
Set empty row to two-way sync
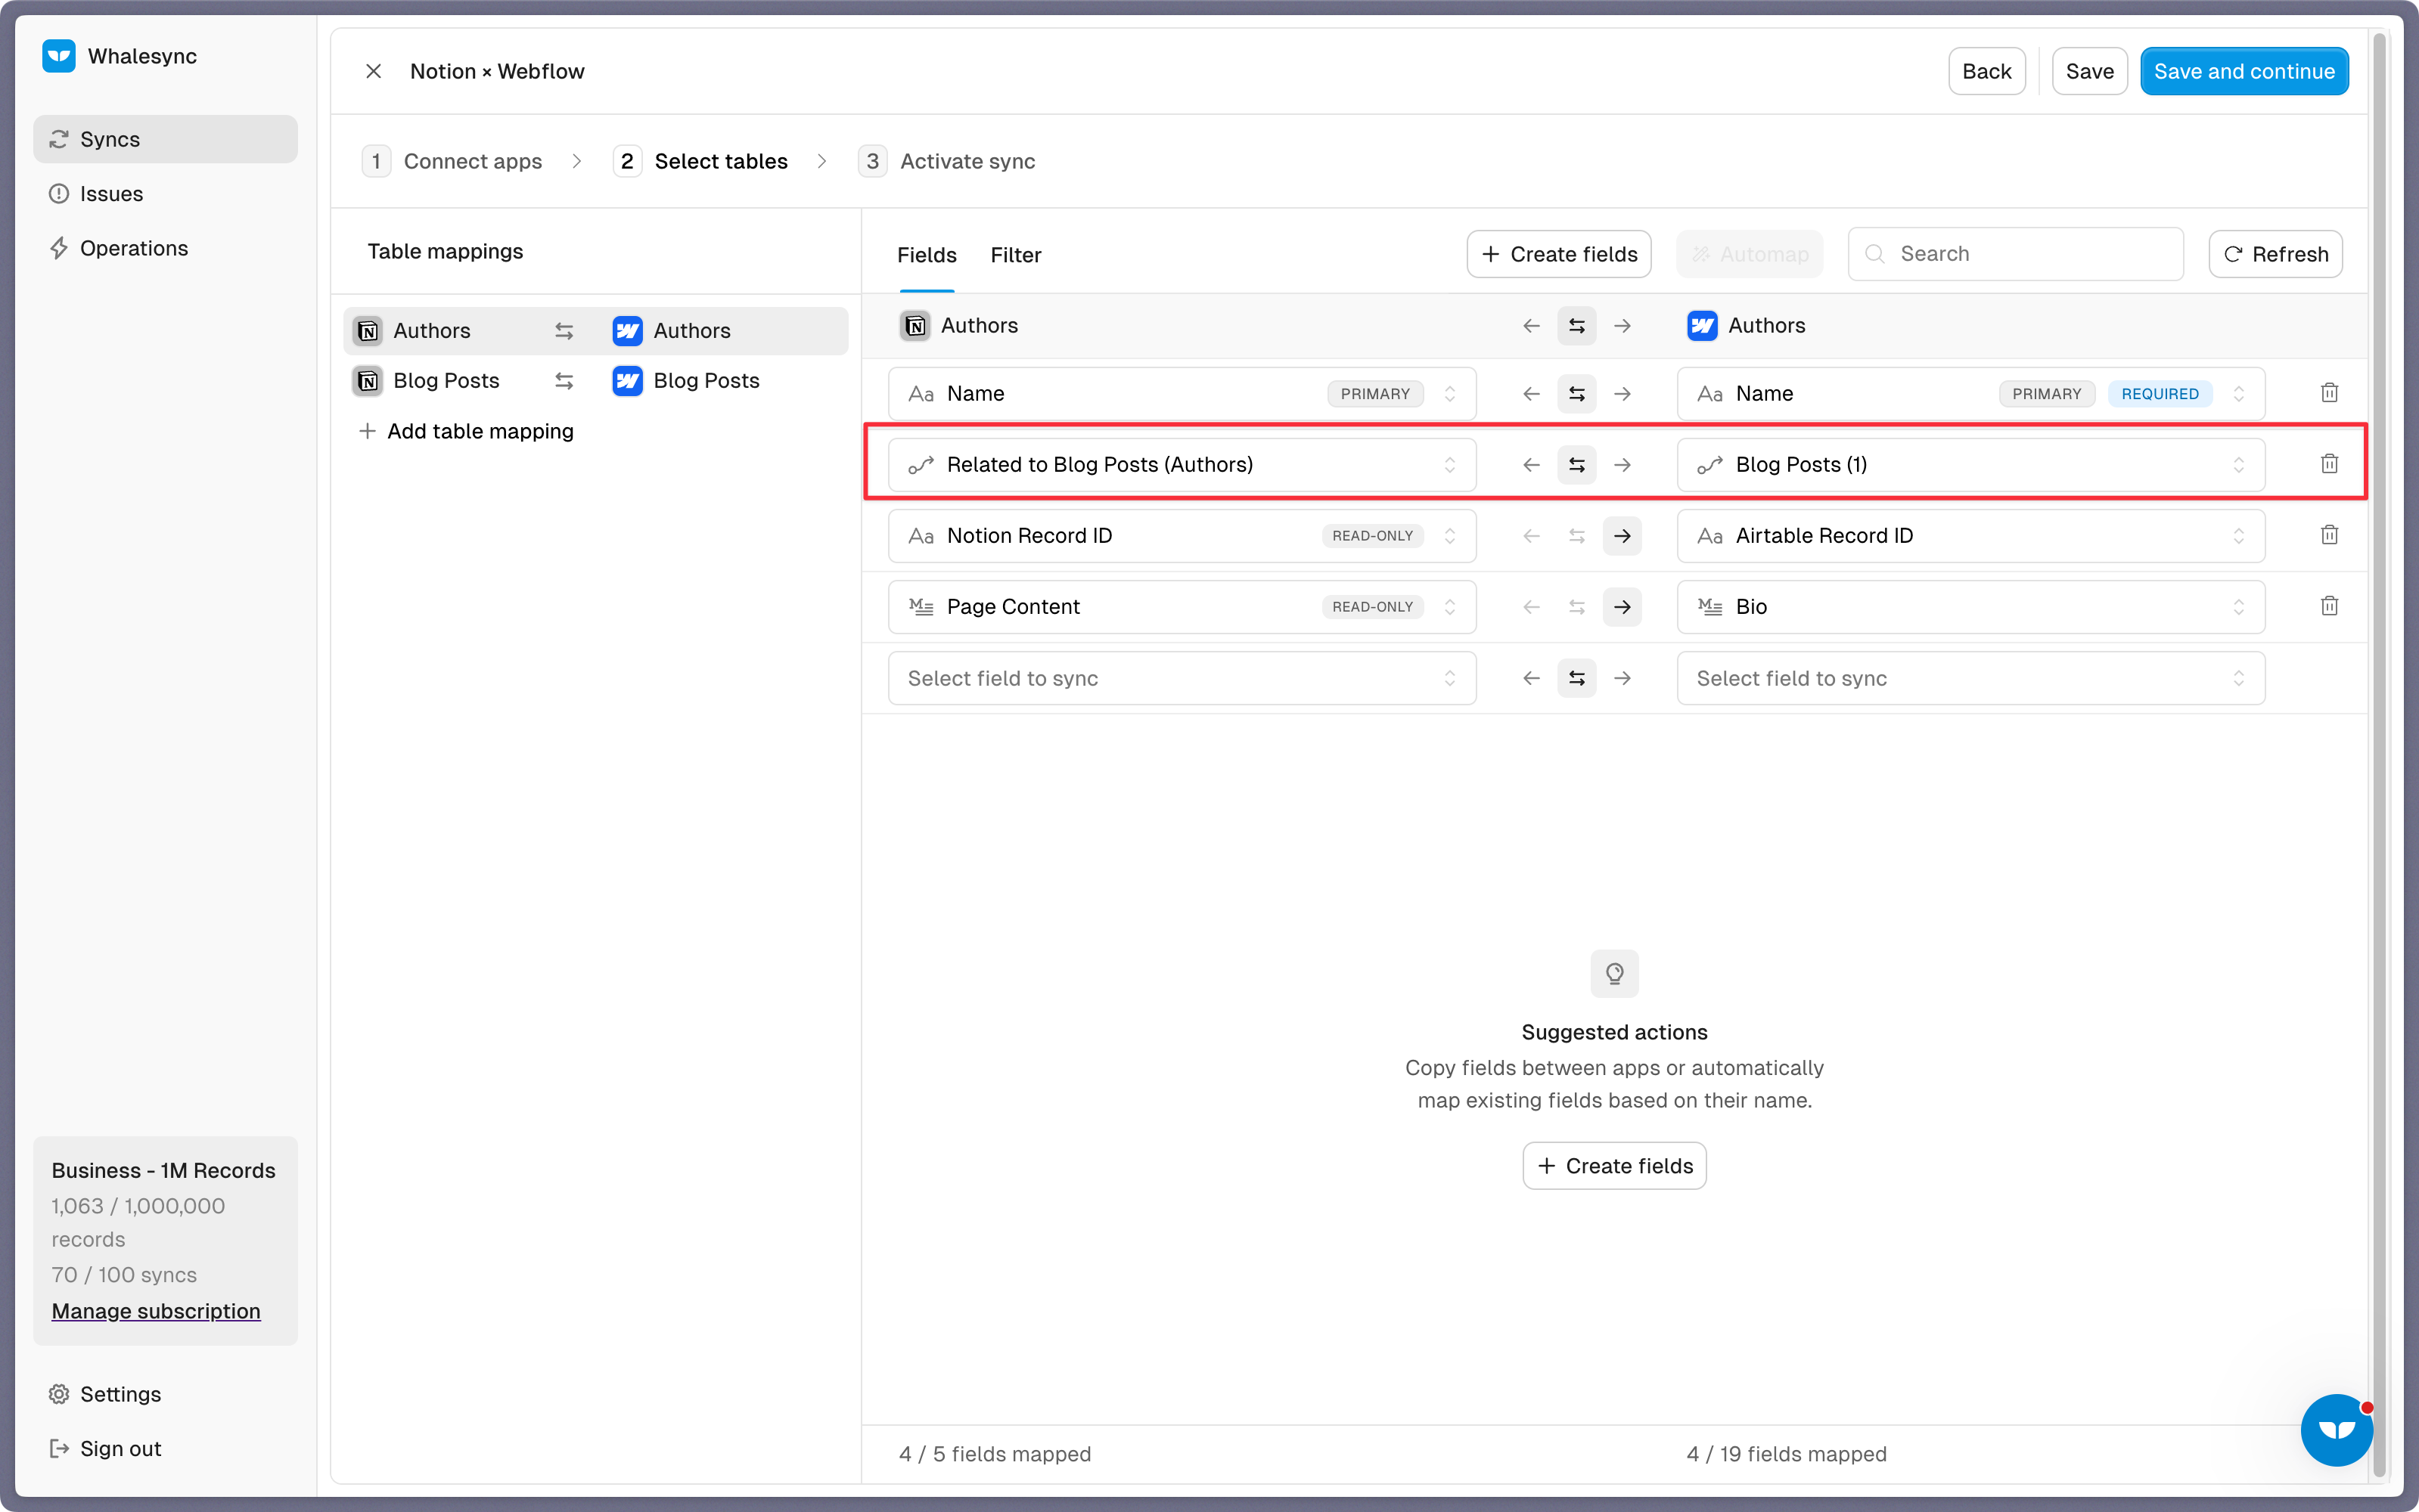(x=1576, y=678)
